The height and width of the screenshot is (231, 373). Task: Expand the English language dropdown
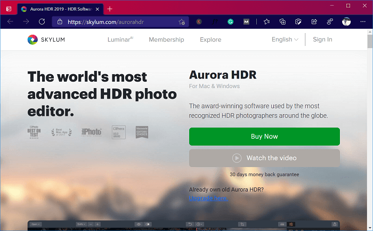pos(285,39)
